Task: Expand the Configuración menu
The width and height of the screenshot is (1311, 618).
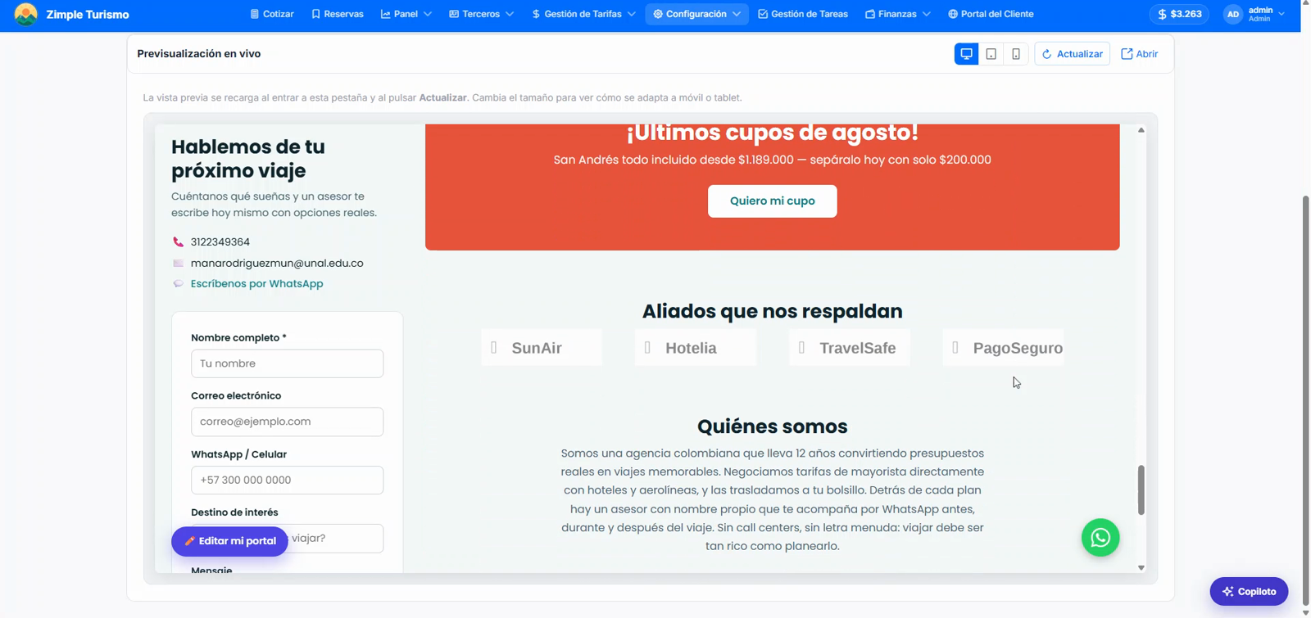Action: pos(696,14)
